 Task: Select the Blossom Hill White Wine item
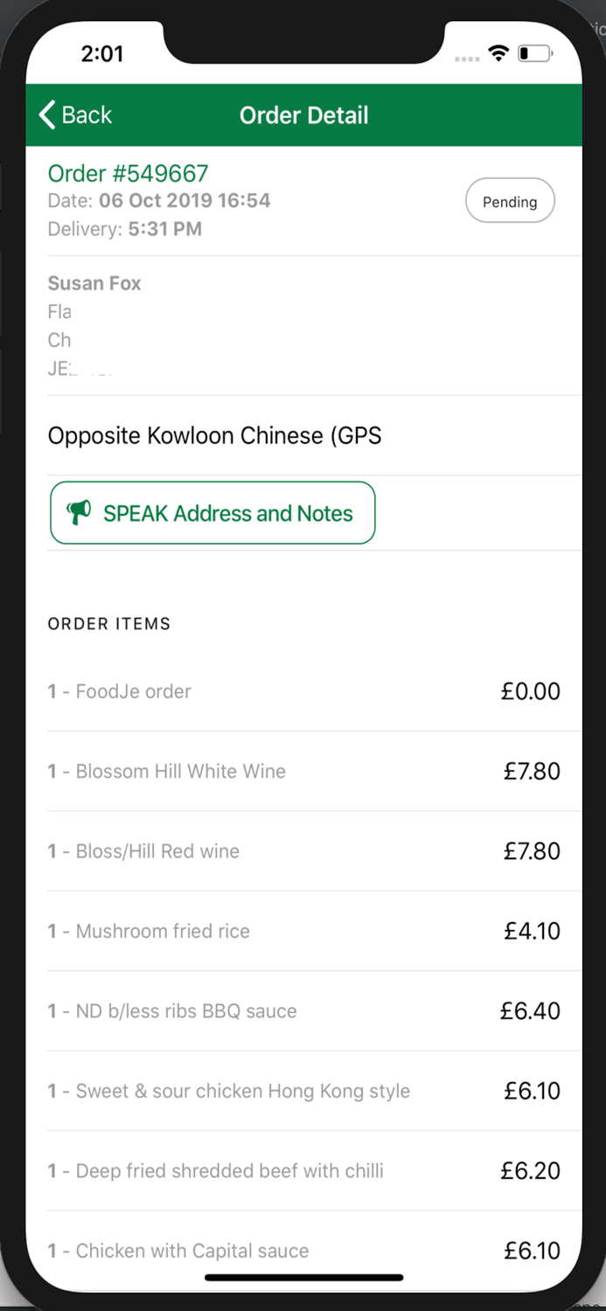pos(181,771)
